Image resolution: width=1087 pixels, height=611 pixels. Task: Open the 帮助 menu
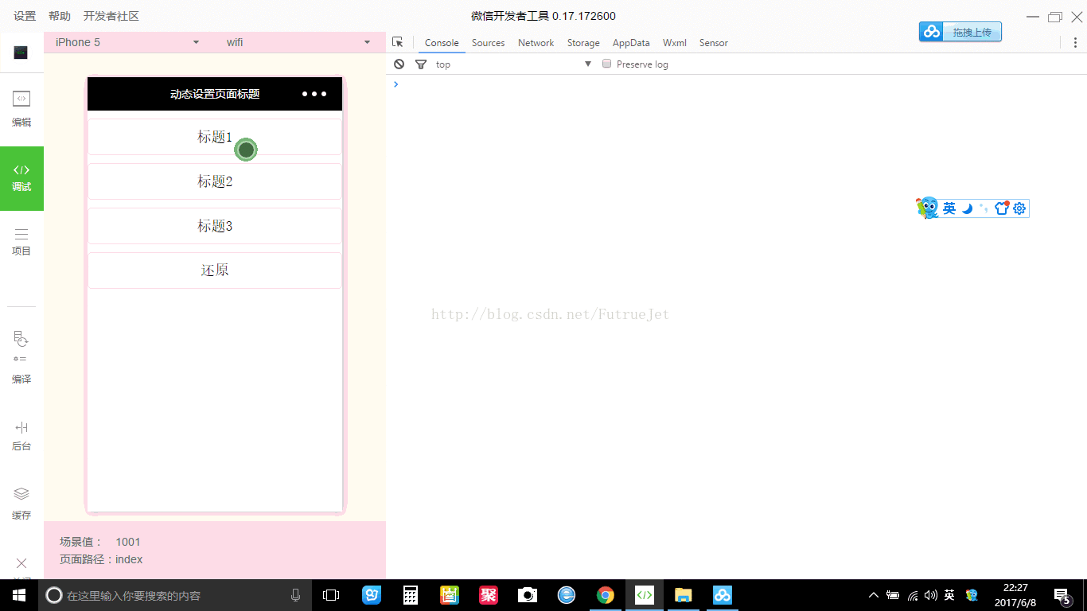point(60,16)
